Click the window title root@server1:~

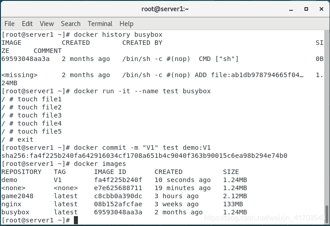165,9
